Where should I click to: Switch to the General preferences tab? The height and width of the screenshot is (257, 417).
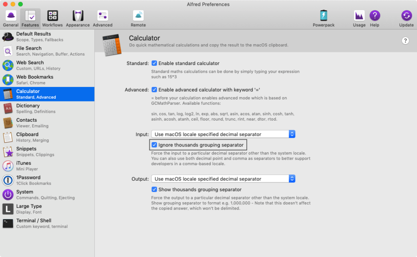[x=11, y=18]
